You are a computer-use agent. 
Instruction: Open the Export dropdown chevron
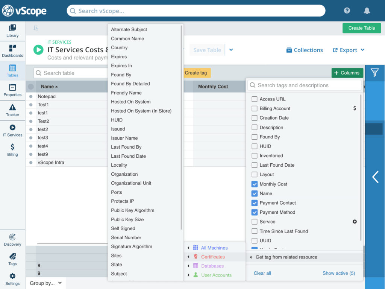[x=362, y=50]
